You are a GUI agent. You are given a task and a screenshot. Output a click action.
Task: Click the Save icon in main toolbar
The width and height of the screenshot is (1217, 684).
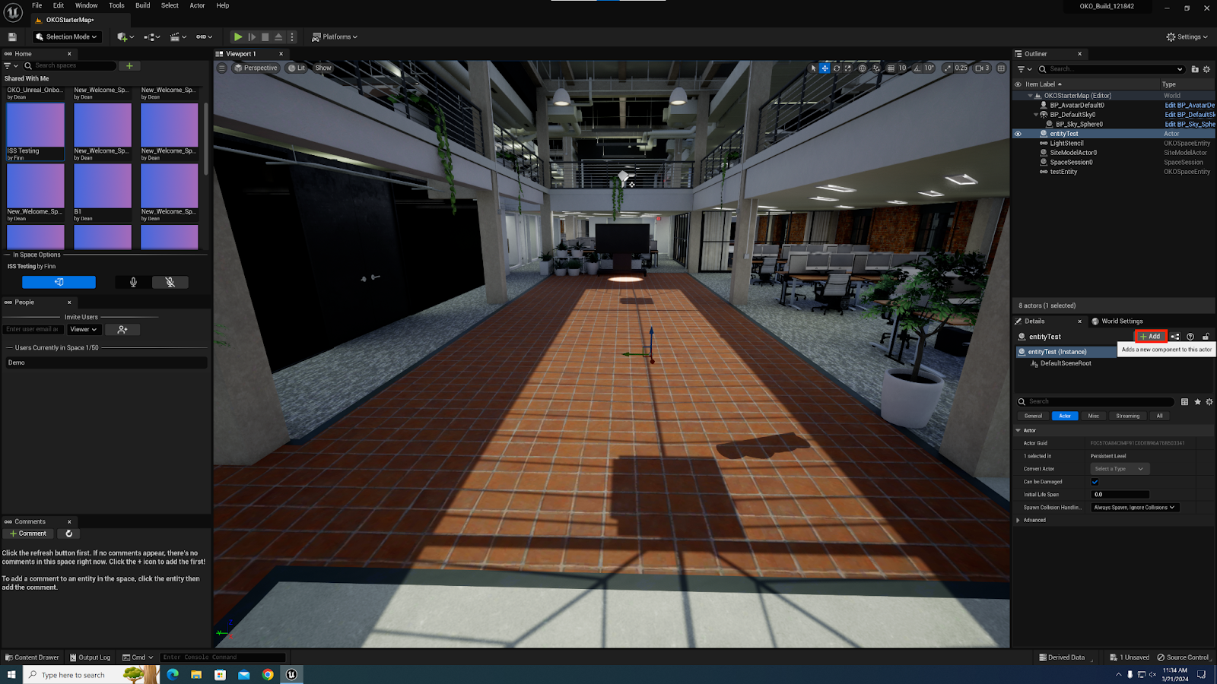pos(12,36)
